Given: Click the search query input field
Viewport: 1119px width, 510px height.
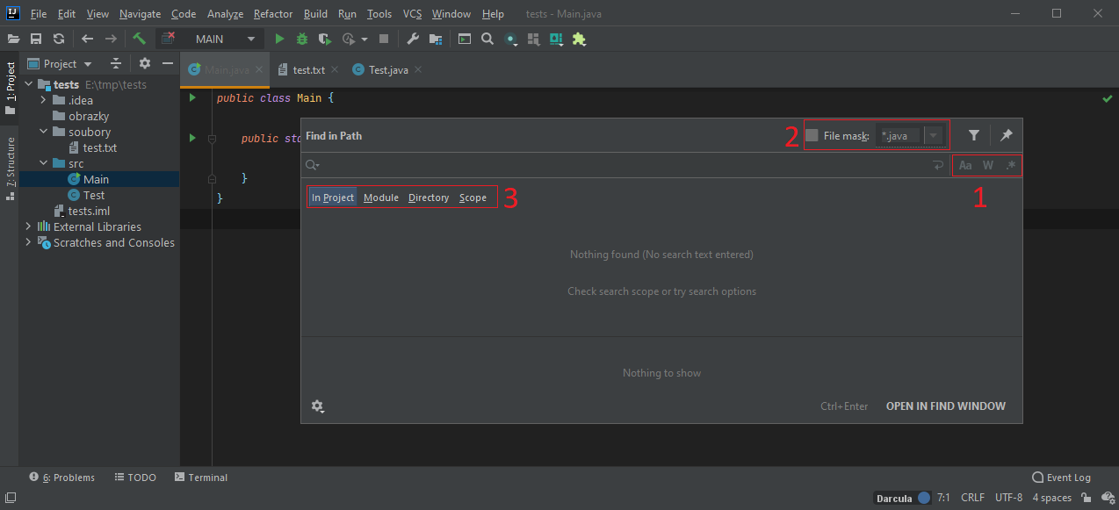Looking at the screenshot, I should (615, 165).
